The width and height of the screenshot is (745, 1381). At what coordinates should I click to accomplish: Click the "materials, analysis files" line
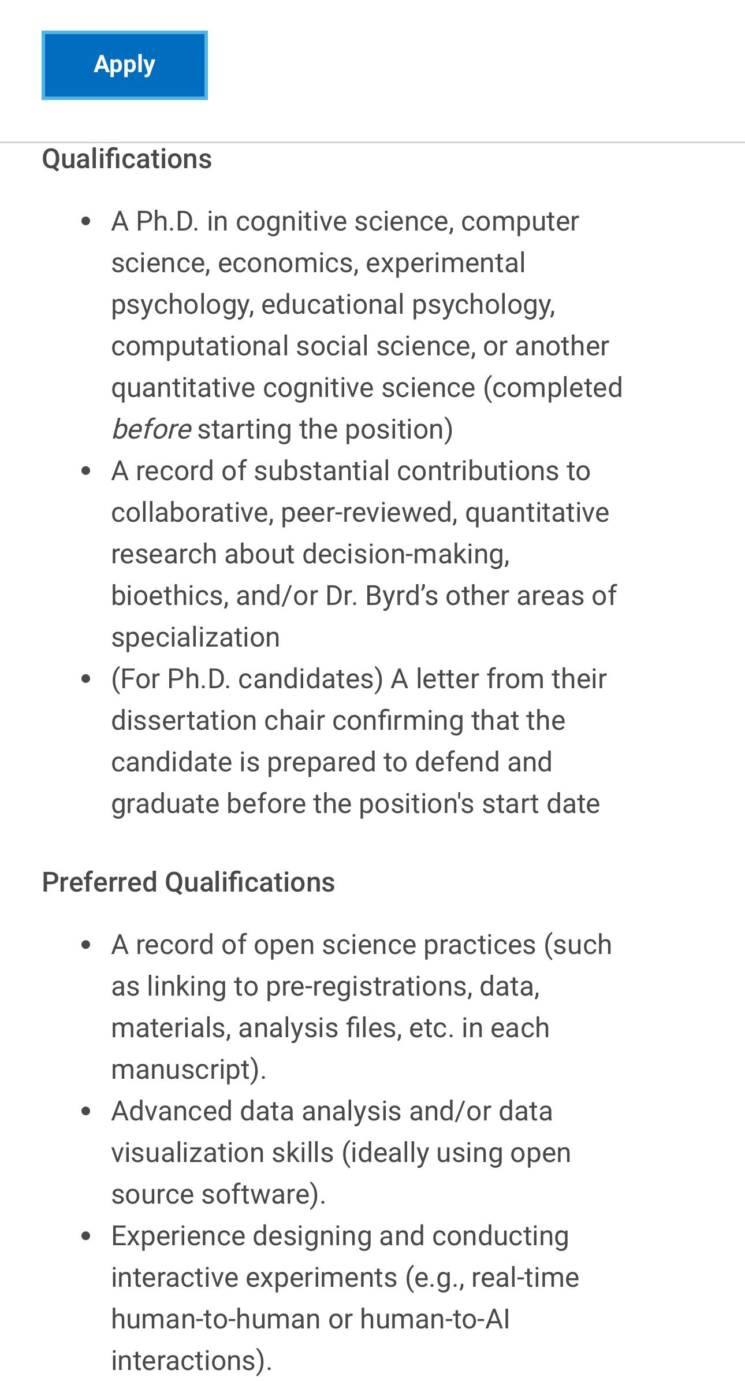(330, 1028)
